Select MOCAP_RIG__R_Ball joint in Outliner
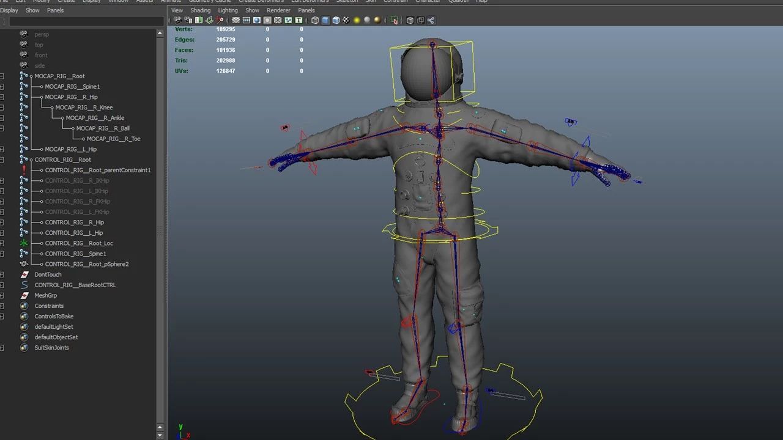 pyautogui.click(x=103, y=128)
